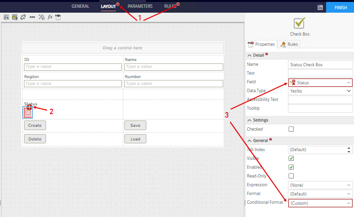Select the Regiion label on canvas
This screenshot has width=354, height=217.
coord(32,77)
